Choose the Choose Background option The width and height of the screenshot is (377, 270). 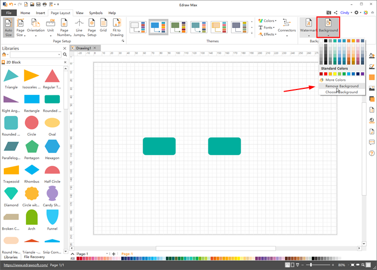coord(341,92)
